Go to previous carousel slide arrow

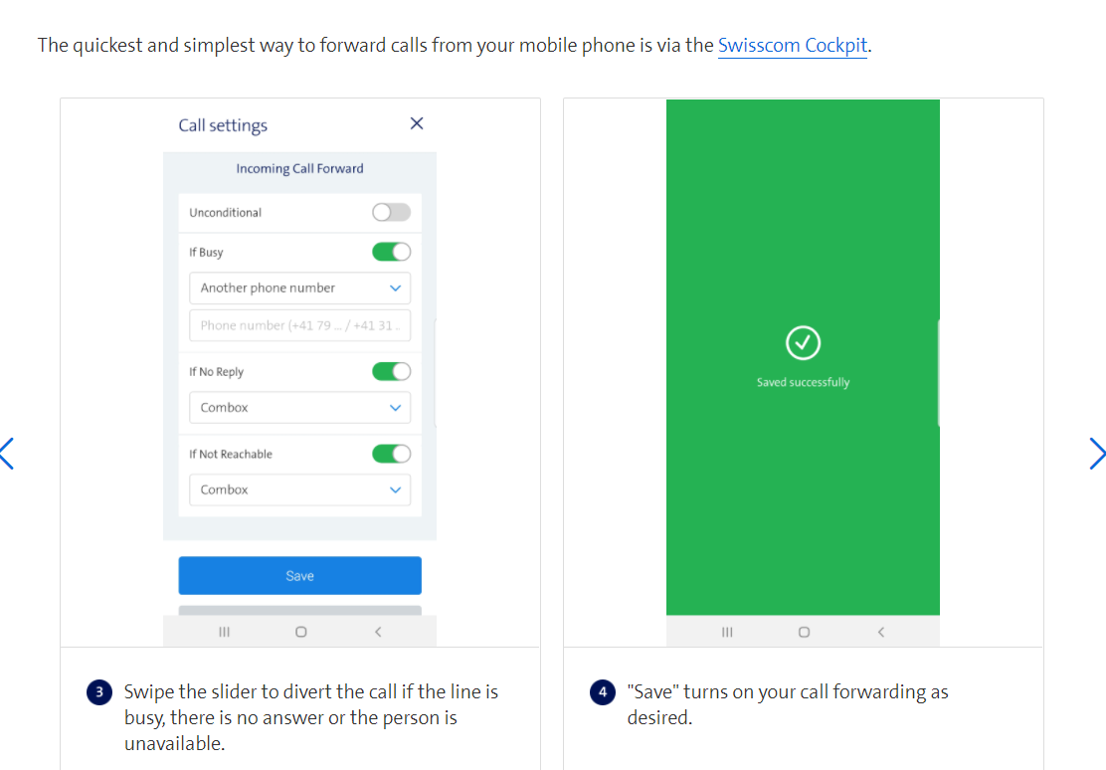(7, 454)
